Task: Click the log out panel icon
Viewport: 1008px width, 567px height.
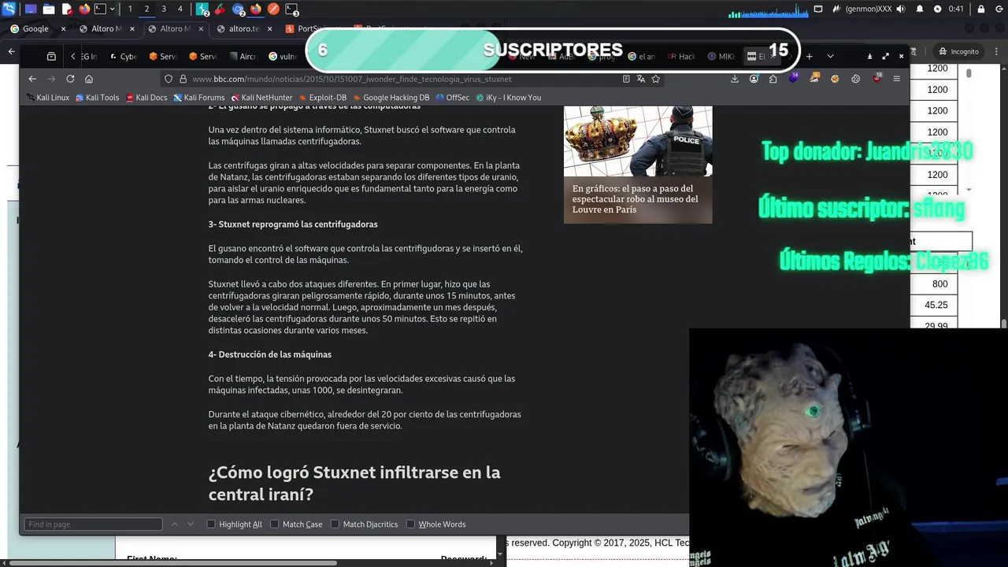Action: (x=998, y=9)
